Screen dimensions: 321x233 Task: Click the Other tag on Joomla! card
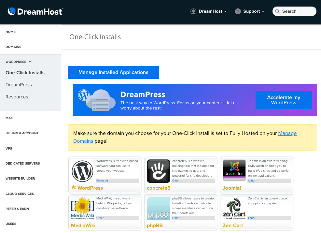pyautogui.click(x=252, y=181)
